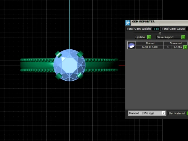Click the Save Report button
The width and height of the screenshot is (188, 141).
click(168, 37)
